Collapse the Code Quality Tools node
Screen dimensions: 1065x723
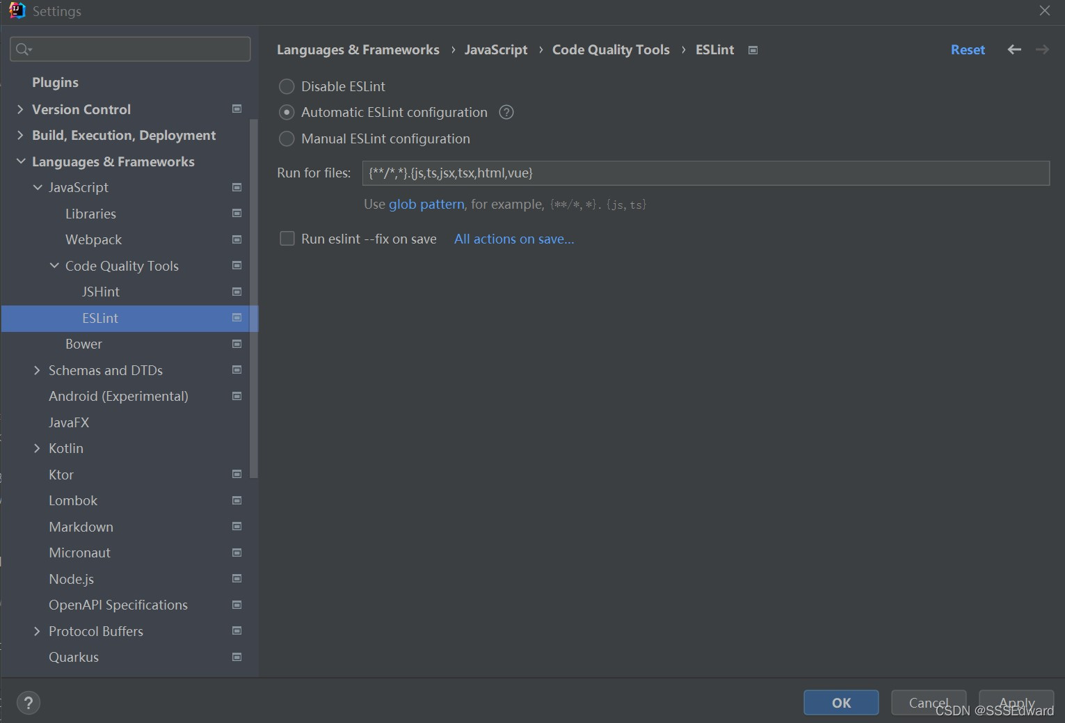54,266
